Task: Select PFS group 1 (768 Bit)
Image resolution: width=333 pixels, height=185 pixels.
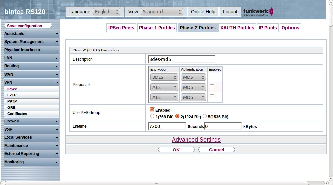Action: (x=152, y=116)
